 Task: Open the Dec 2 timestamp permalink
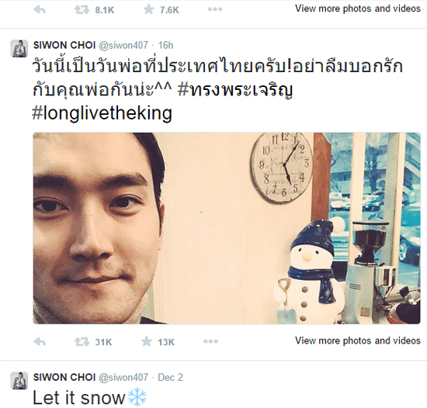point(171,377)
